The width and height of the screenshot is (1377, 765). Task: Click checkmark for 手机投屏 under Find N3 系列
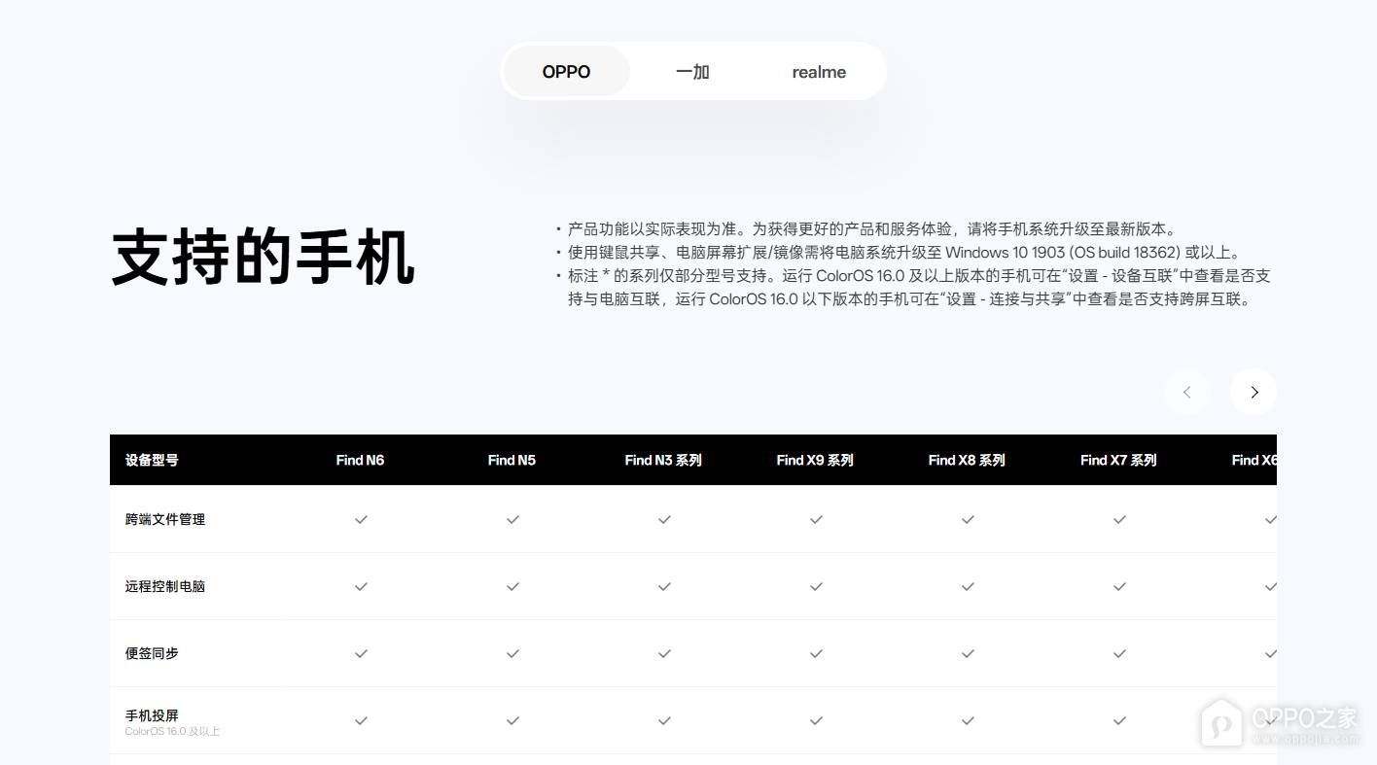[x=664, y=720]
